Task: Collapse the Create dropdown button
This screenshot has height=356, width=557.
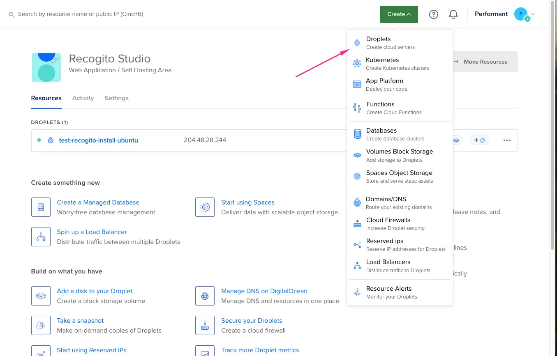Action: (x=399, y=14)
